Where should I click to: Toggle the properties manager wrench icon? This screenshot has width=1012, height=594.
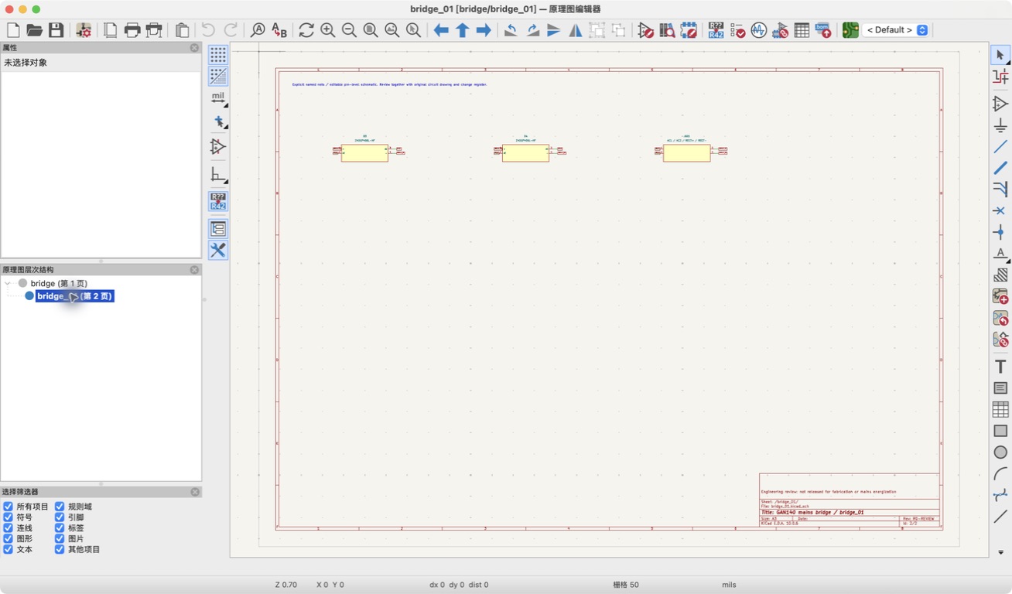click(218, 250)
